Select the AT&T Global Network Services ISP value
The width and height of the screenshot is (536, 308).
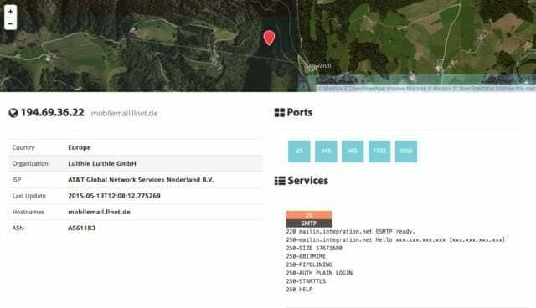pyautogui.click(x=141, y=180)
